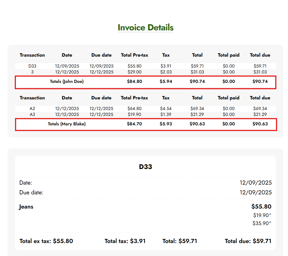Select the Jeans line item name
Viewport: 288px width, 256px height.
(26, 207)
